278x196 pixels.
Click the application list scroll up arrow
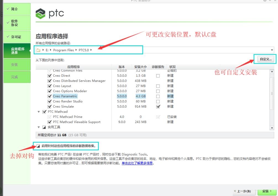(272, 71)
